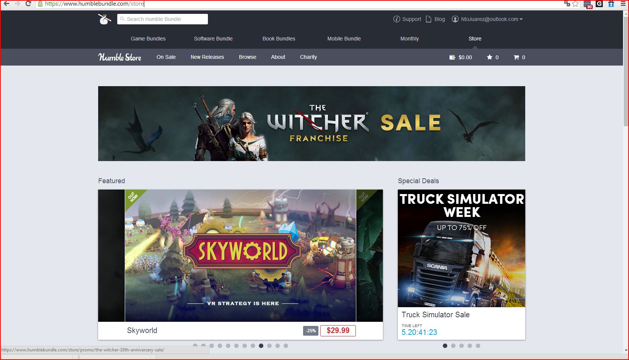Open the Skyworld featured image
Screen dimensions: 629x360
pos(241,255)
